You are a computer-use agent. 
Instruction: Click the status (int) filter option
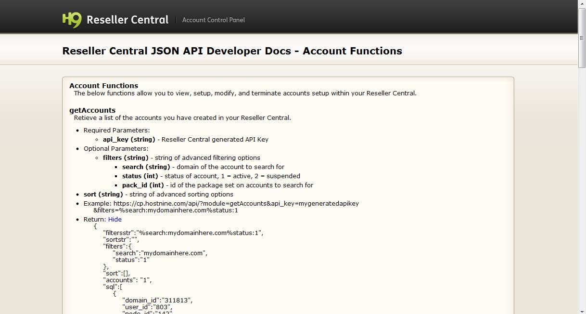[140, 176]
